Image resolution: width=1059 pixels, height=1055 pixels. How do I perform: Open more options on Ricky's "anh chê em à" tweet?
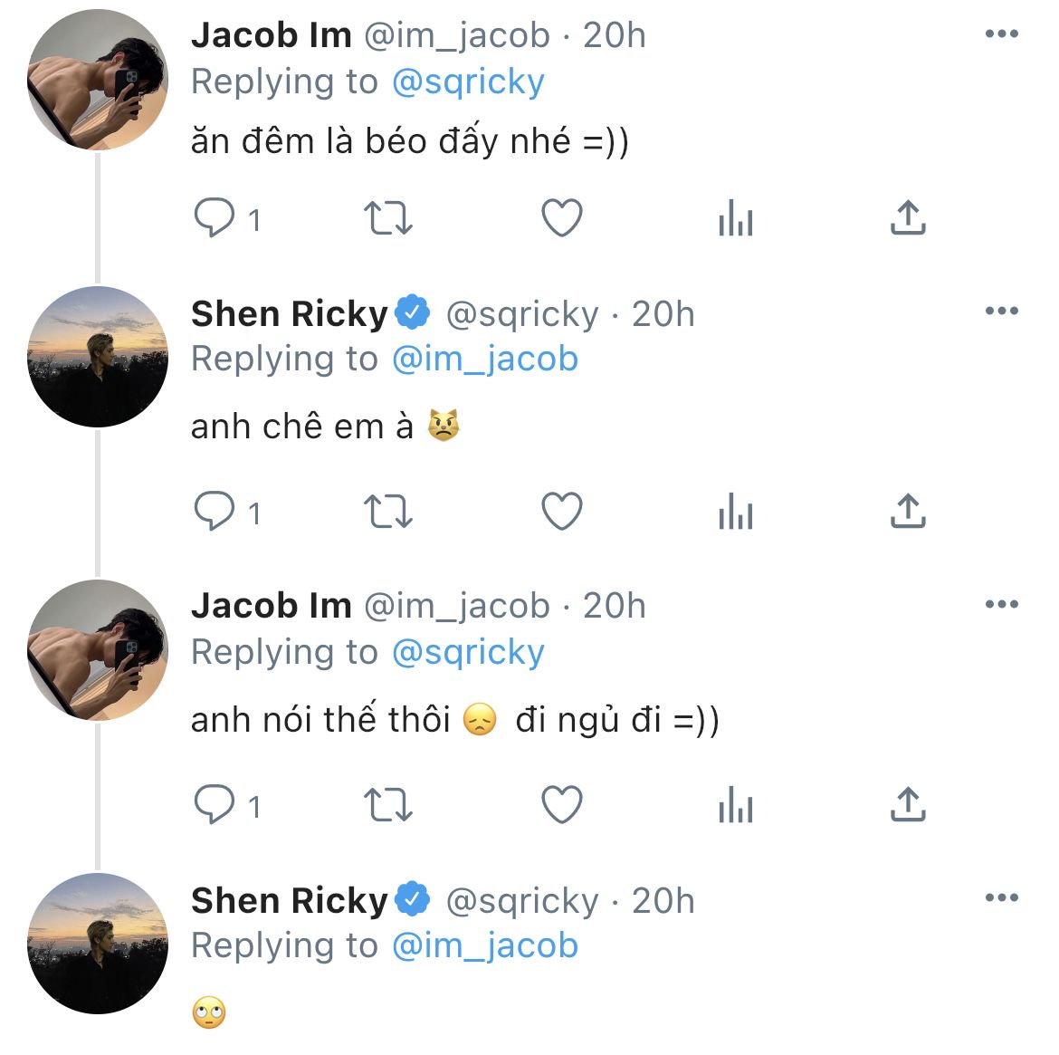coord(1001,312)
